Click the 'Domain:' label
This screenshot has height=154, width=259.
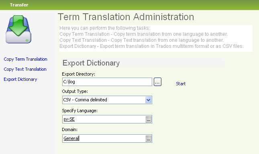click(70, 129)
